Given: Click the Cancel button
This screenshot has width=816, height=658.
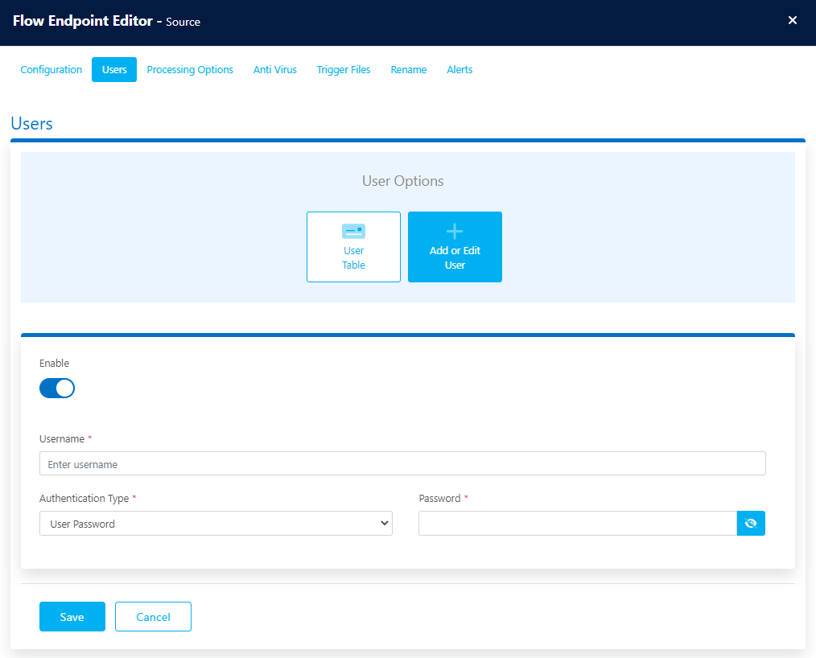Looking at the screenshot, I should (x=153, y=617).
